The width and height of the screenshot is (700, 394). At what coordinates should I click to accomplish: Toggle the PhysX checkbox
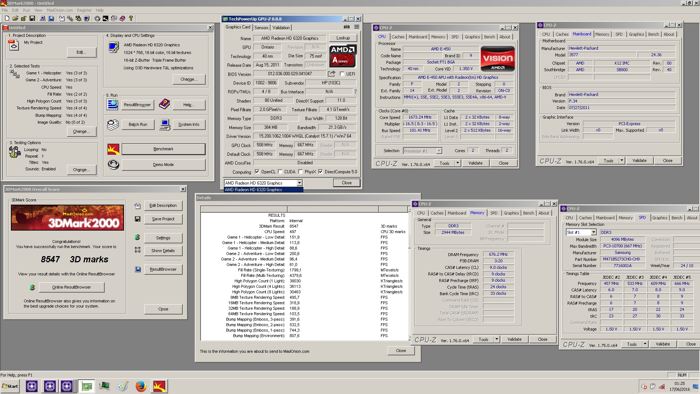coord(300,172)
